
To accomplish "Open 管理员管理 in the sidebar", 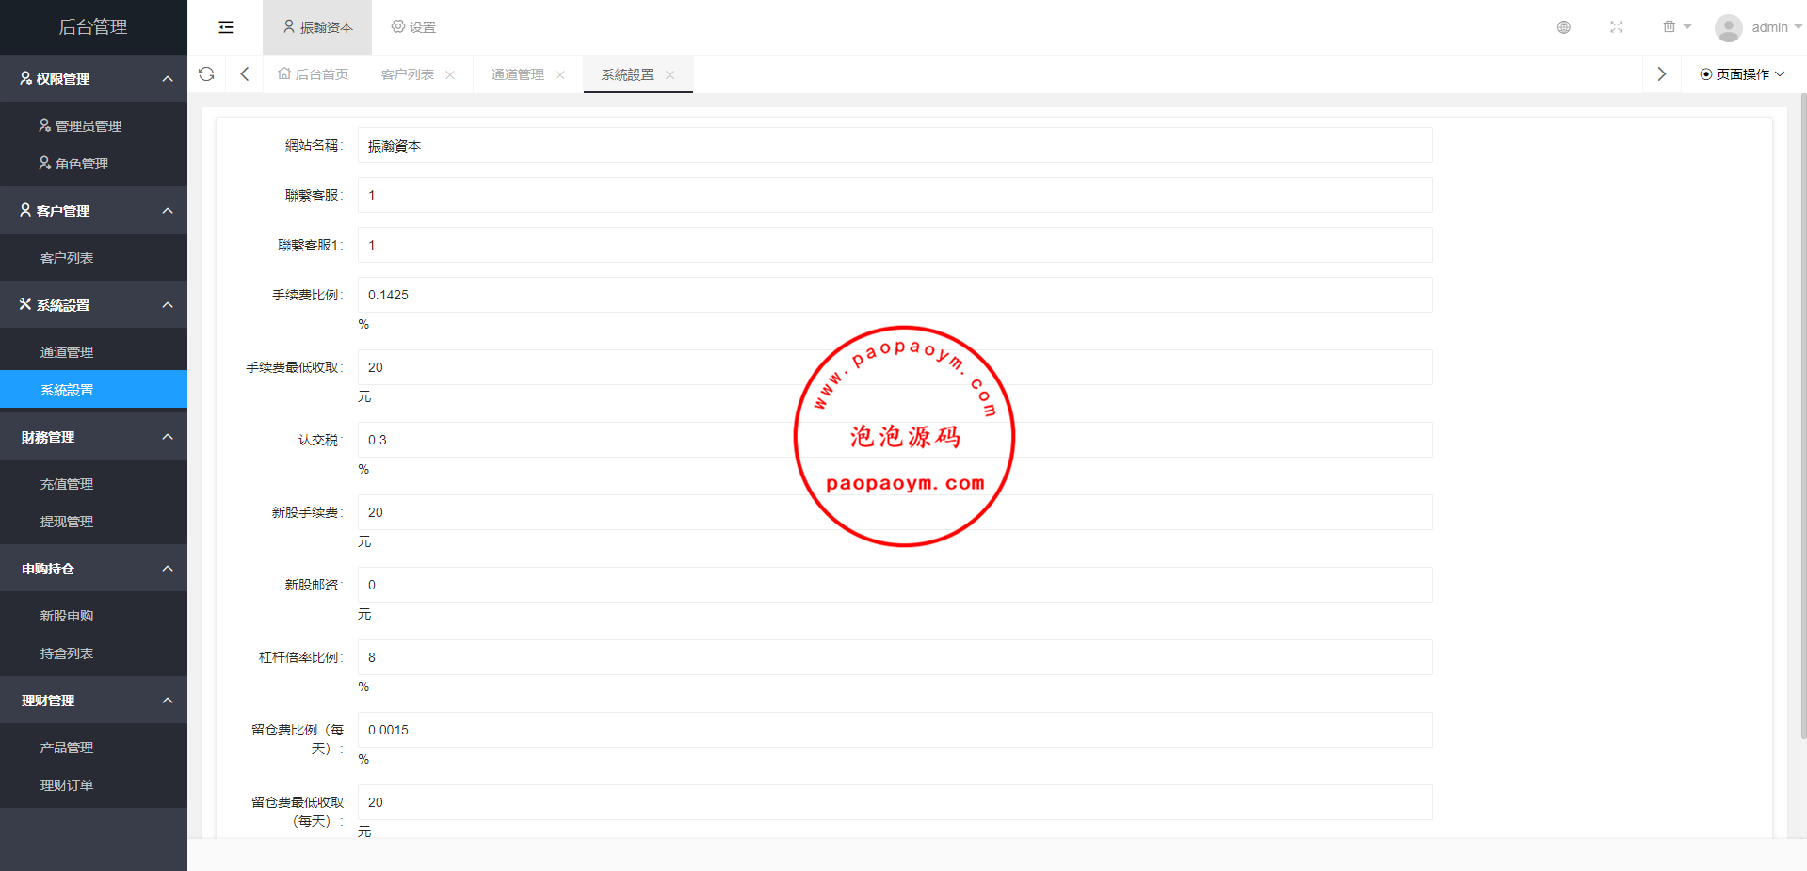I will click(x=88, y=126).
